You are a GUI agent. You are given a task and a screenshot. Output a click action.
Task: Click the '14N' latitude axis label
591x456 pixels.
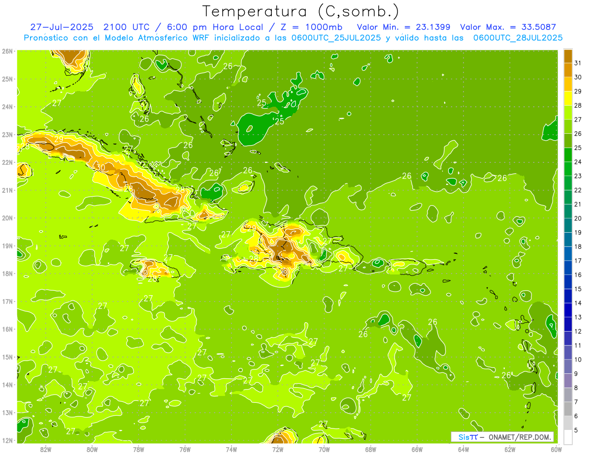coord(7,385)
